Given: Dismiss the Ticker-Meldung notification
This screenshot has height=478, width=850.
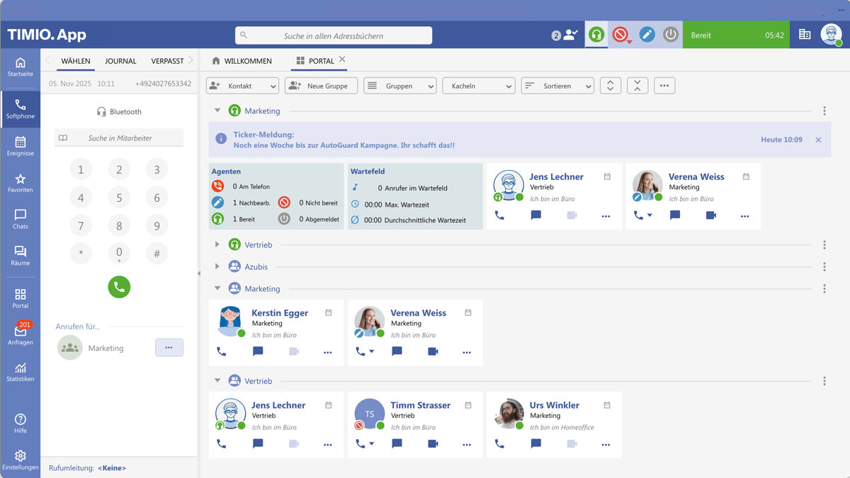Looking at the screenshot, I should tap(818, 140).
